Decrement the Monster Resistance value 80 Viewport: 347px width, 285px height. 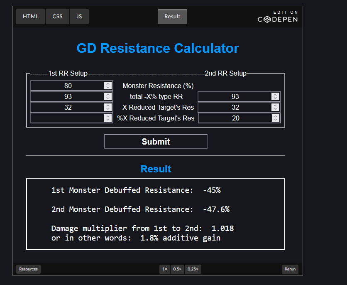[108, 88]
